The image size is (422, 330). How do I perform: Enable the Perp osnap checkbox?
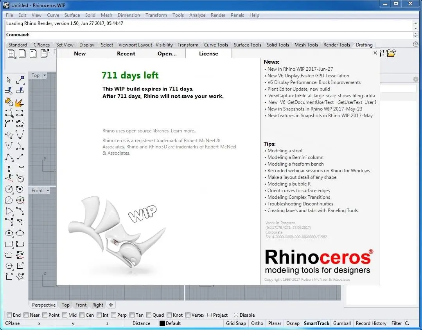coord(114,315)
